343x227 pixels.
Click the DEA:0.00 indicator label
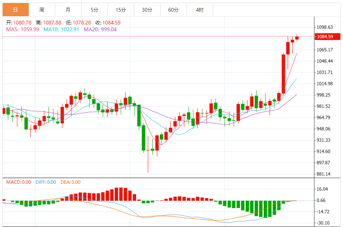click(70, 182)
